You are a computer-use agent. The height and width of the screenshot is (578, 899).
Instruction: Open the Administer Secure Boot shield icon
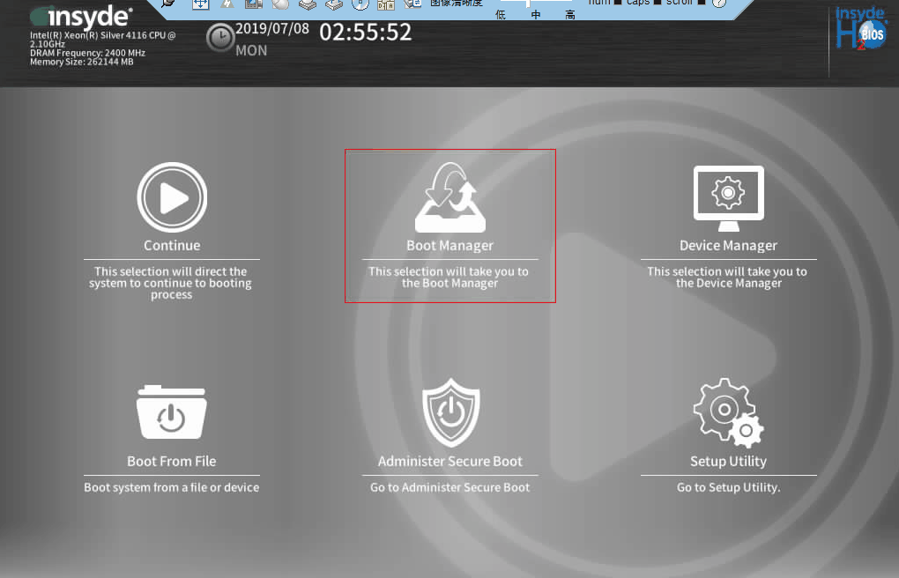click(450, 412)
